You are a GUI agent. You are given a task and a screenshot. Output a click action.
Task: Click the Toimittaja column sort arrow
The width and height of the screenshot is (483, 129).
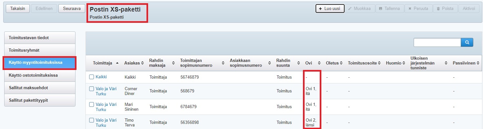pos(117,63)
